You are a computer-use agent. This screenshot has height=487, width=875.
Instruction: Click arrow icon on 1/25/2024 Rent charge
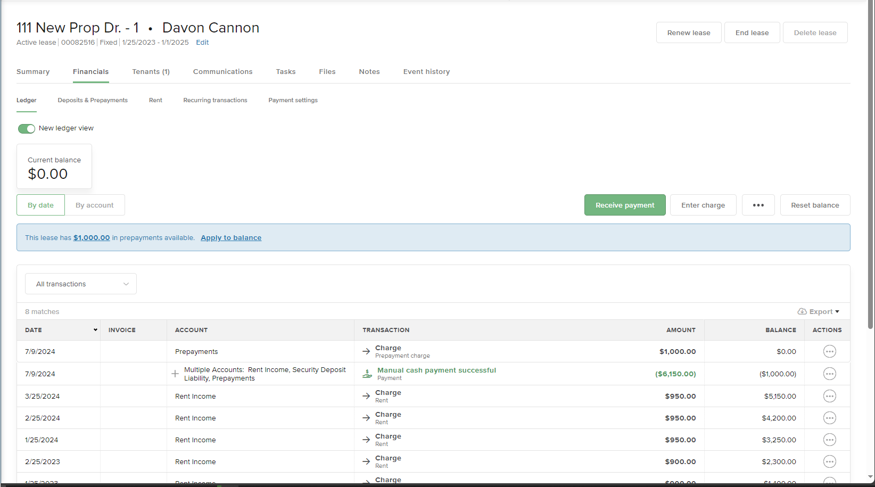tap(366, 440)
